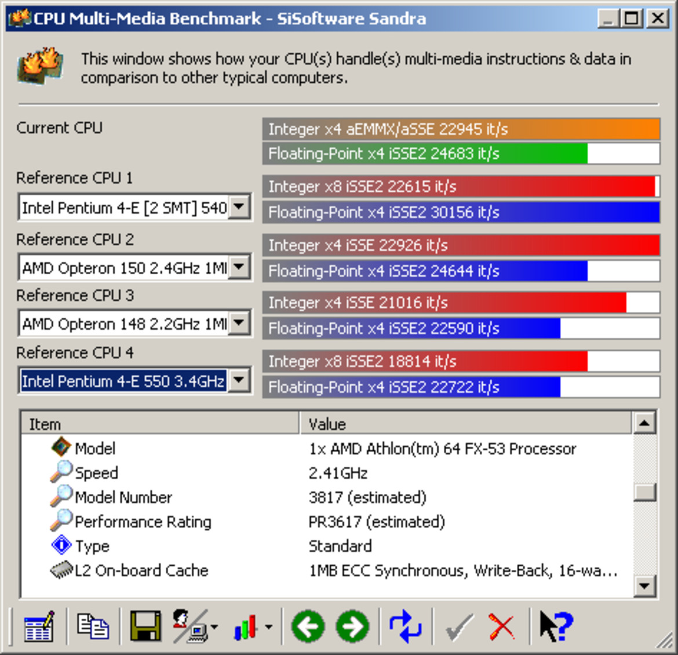Screen dimensions: 678x655
Task: Click the 2.41GHz speed value
Action: (338, 473)
